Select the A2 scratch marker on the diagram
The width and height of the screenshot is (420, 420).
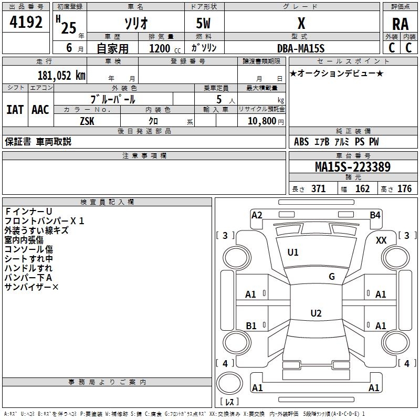[x=257, y=215]
